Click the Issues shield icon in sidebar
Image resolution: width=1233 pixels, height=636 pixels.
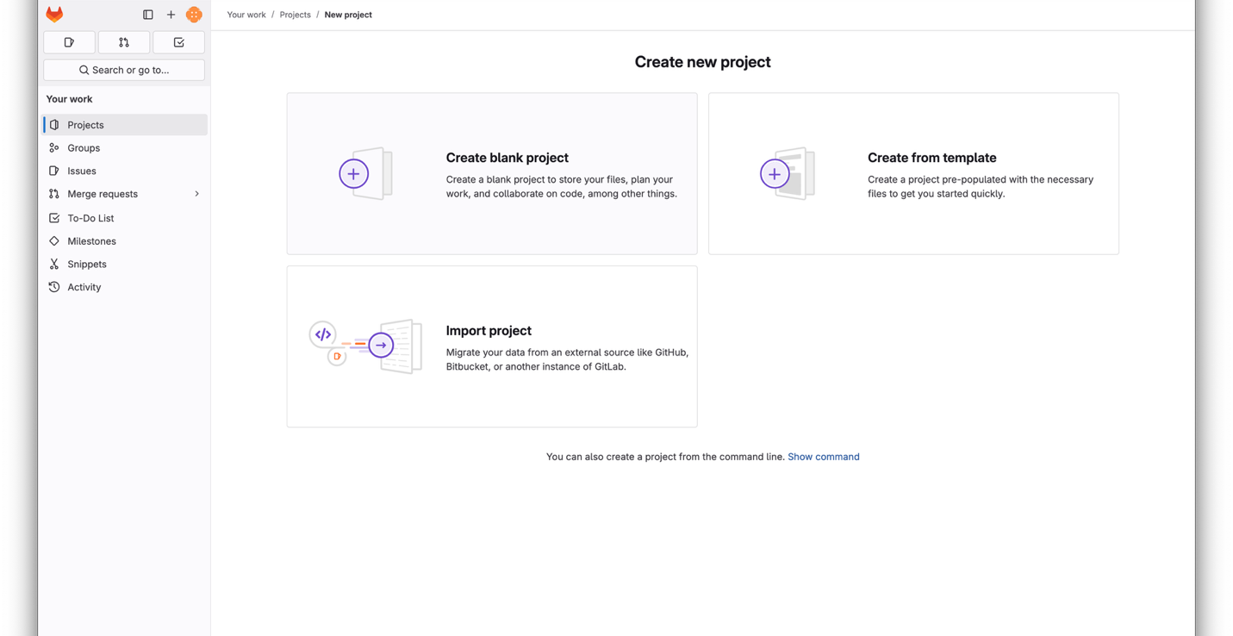click(x=54, y=171)
